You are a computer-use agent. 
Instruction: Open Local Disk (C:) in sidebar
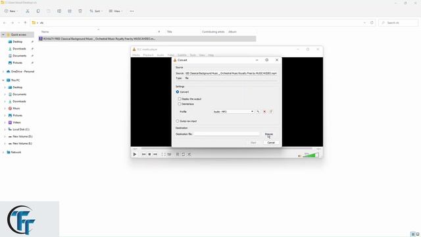coord(21,129)
